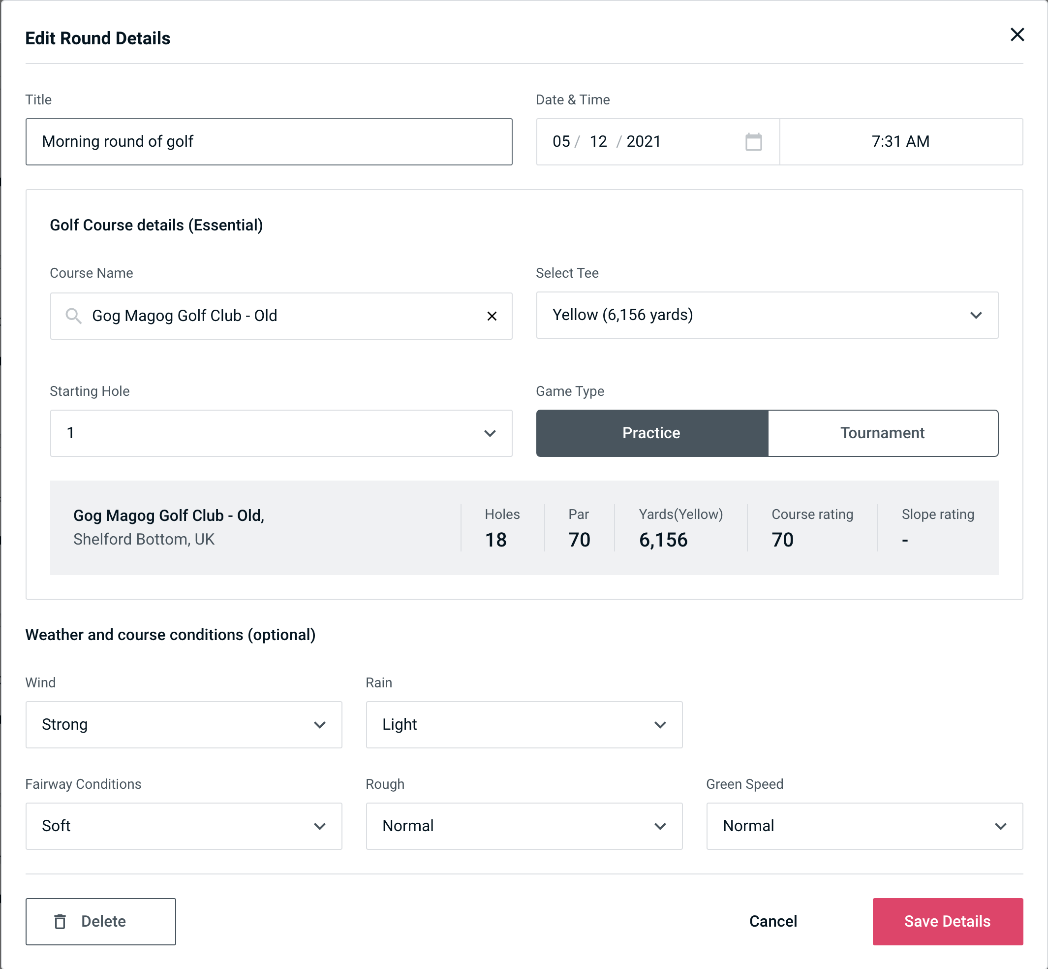This screenshot has width=1048, height=969.
Task: Click the search icon in Course Name field
Action: [x=73, y=315]
